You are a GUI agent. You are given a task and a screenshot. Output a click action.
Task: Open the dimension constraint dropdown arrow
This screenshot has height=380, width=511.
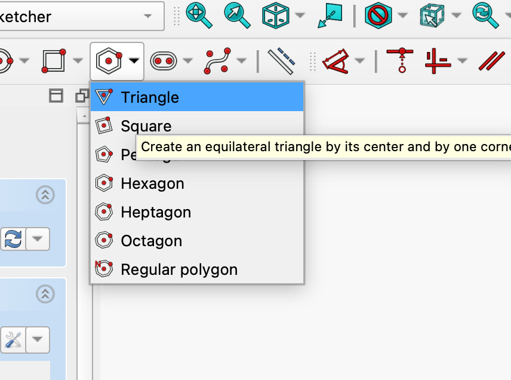pos(359,60)
